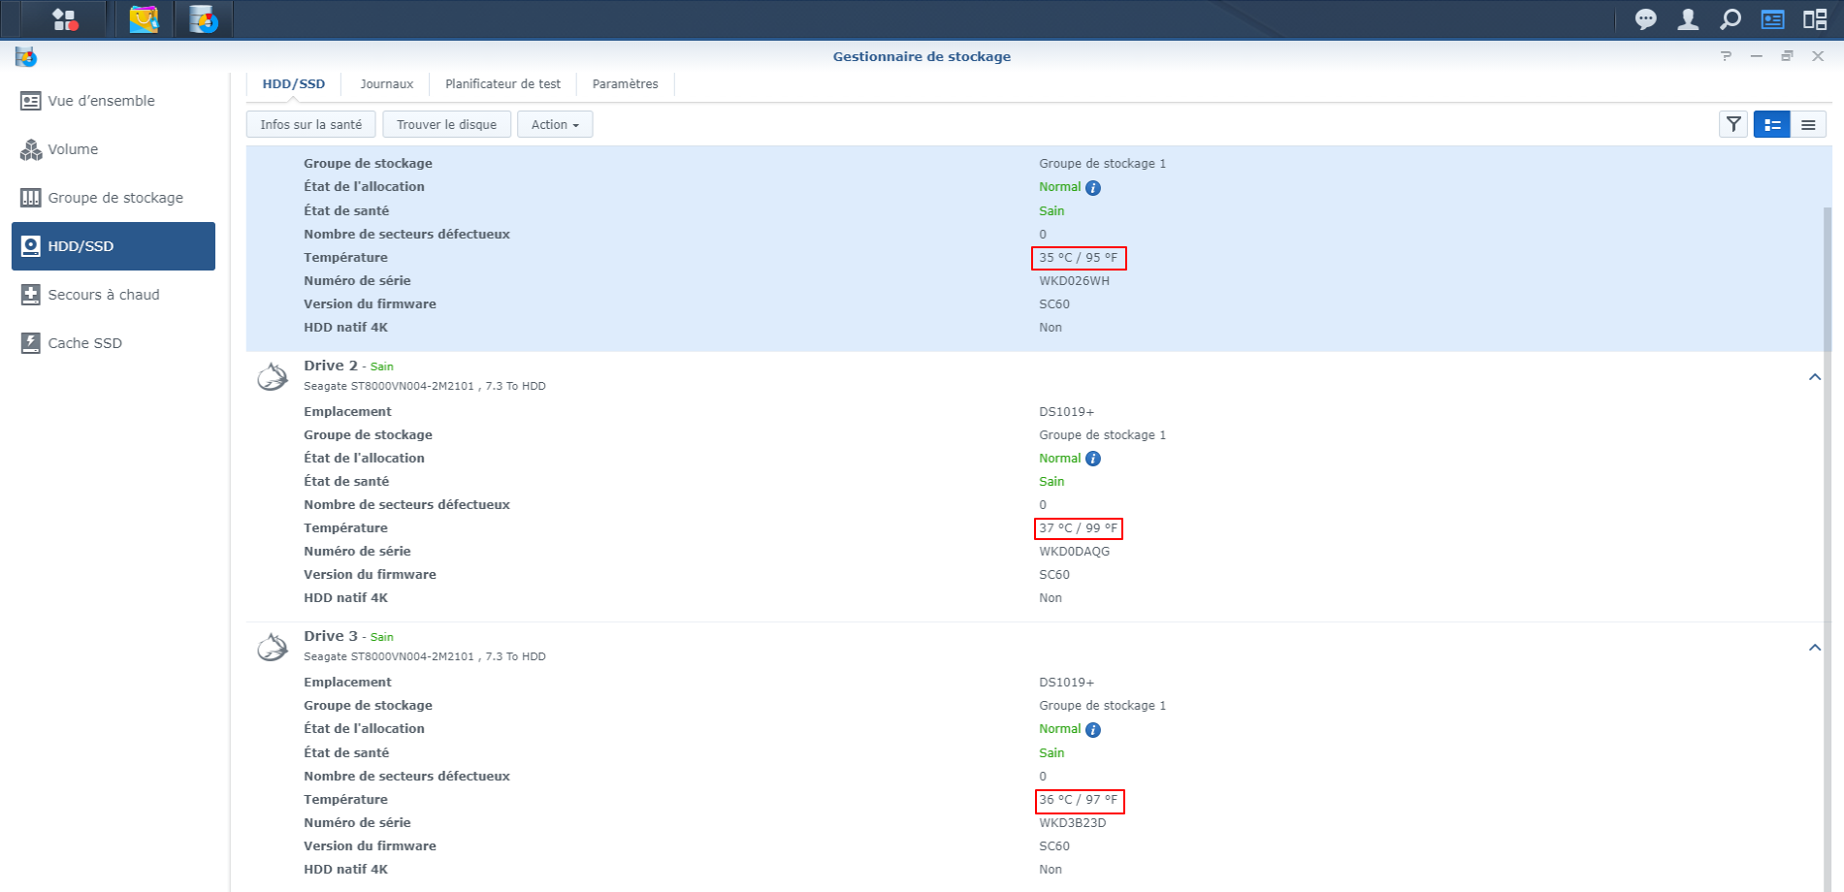Collapse the Drive 2 details
This screenshot has height=892, width=1844.
point(1814,377)
